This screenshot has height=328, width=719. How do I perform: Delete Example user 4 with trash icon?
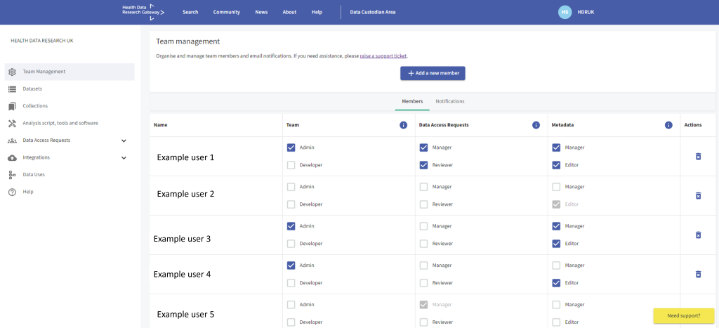[699, 274]
